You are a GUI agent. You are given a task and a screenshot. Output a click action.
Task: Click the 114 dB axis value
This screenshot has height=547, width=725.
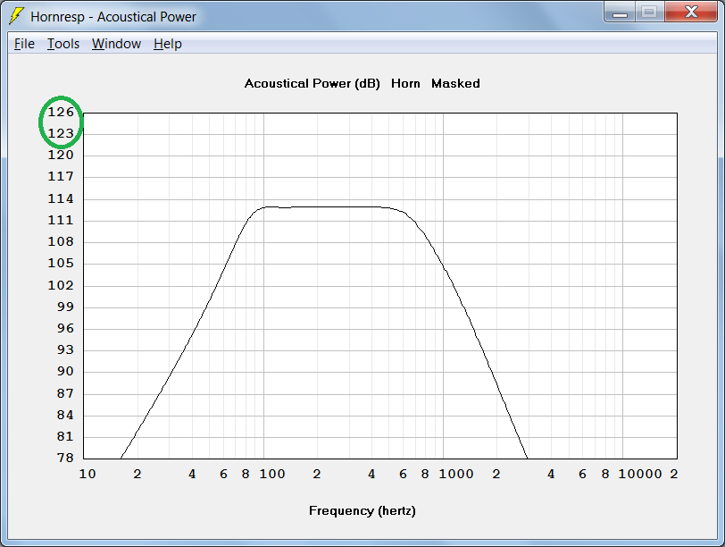tap(61, 198)
